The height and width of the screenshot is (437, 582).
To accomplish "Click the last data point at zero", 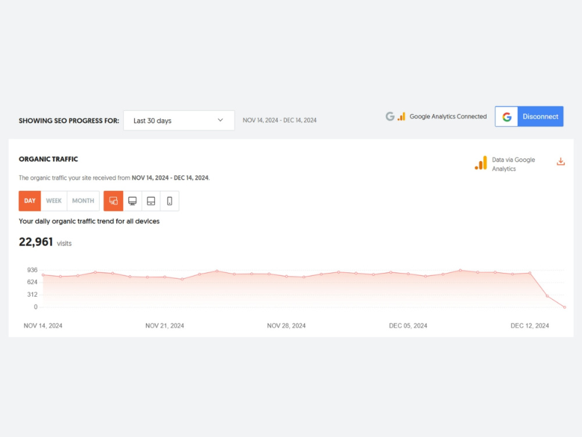I will tap(565, 307).
